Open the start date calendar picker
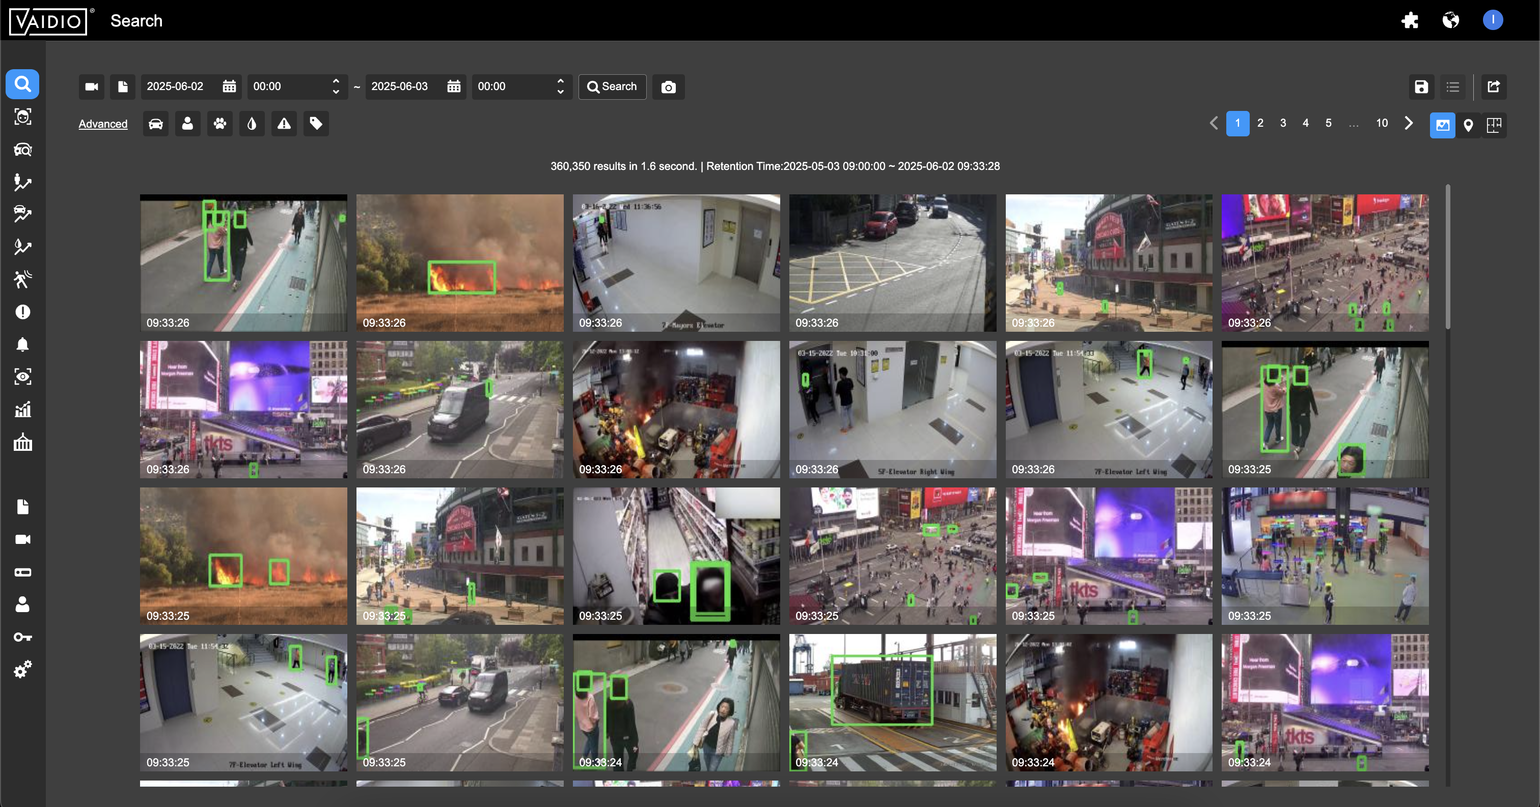 coord(229,87)
